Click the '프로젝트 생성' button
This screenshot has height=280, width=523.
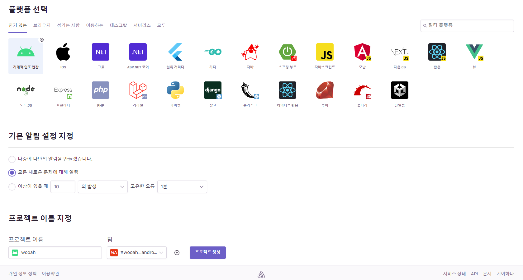pyautogui.click(x=208, y=252)
